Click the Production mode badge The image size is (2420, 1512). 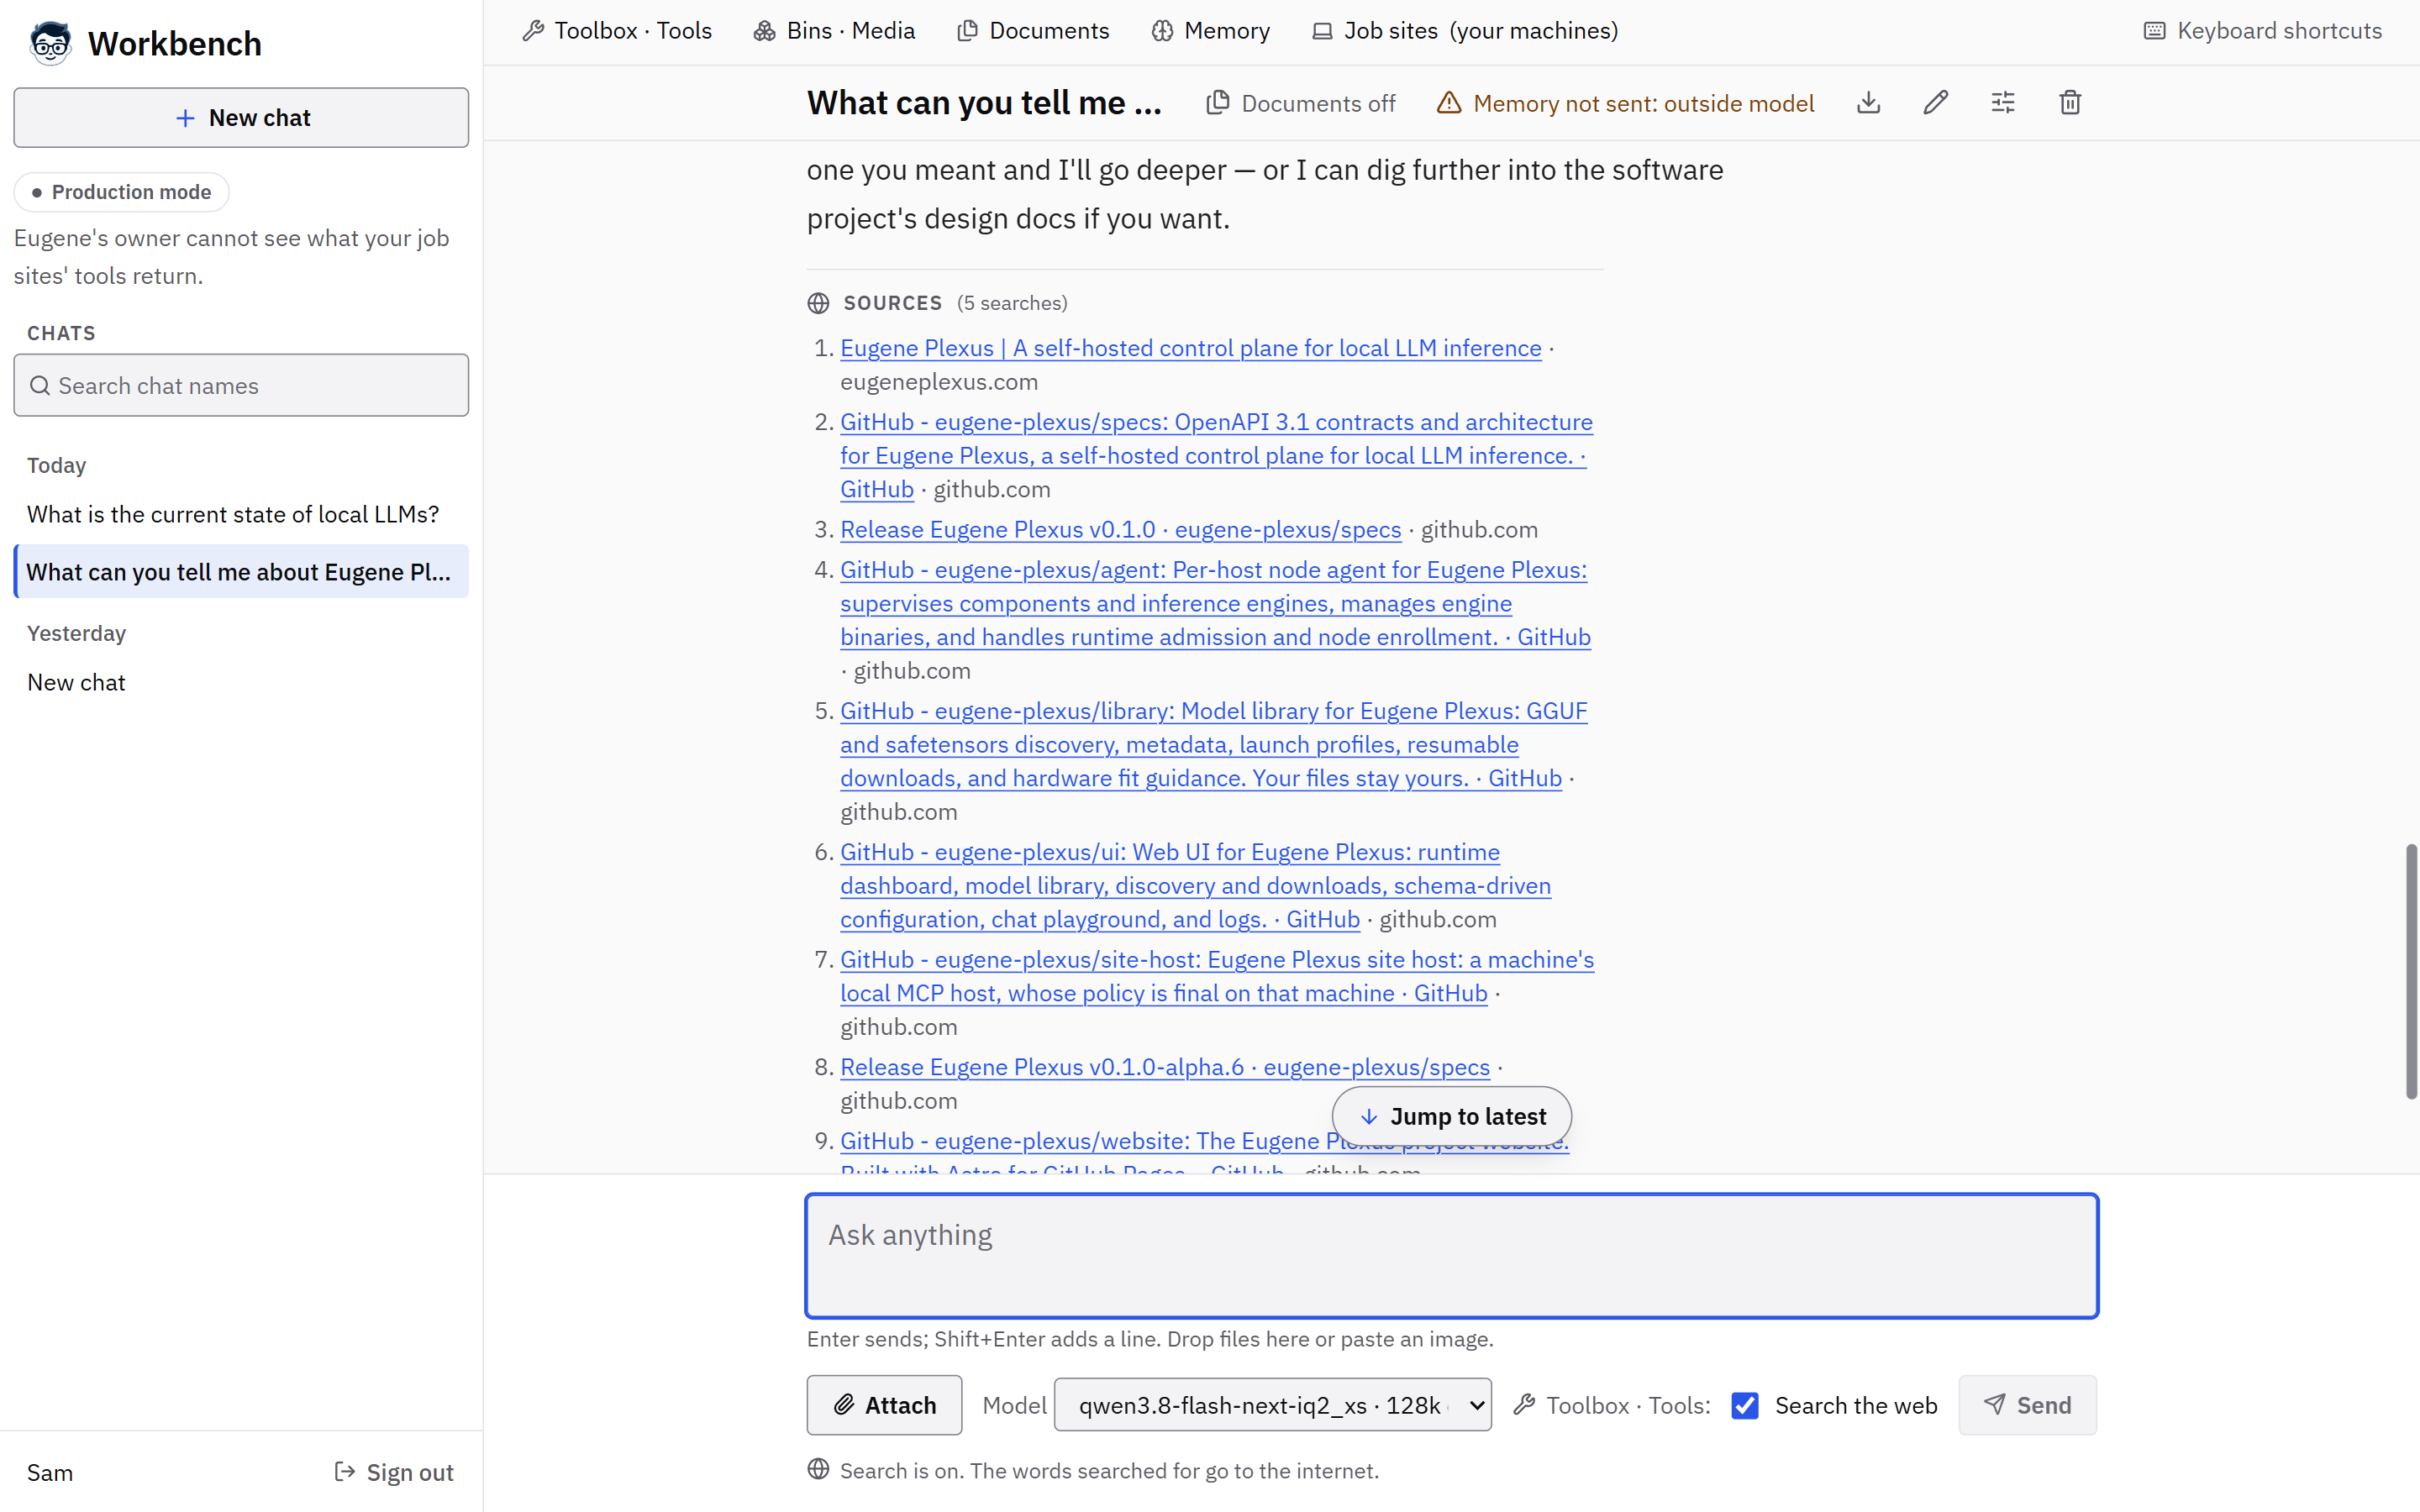tap(121, 192)
